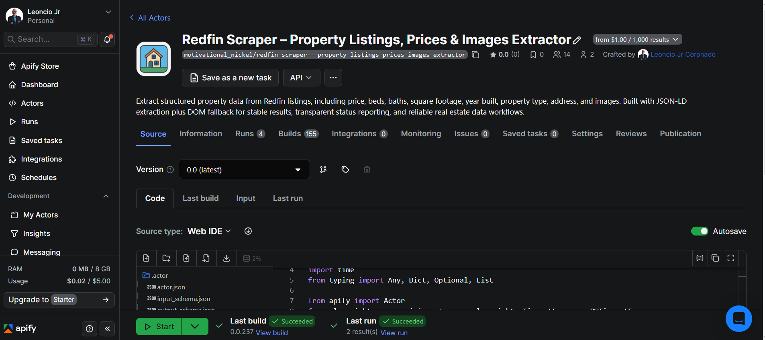Click storage usage 2% indicator
Image resolution: width=765 pixels, height=340 pixels.
pyautogui.click(x=252, y=258)
